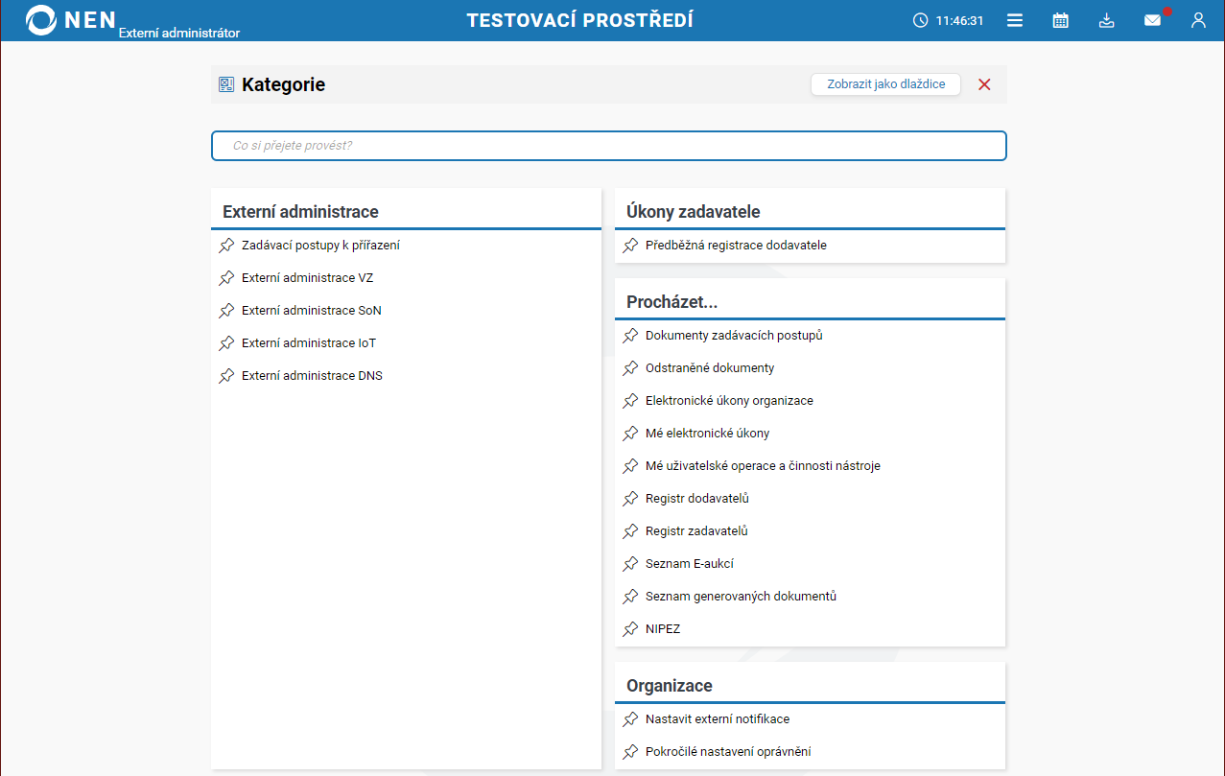
Task: Open the user profile icon
Action: point(1198,20)
